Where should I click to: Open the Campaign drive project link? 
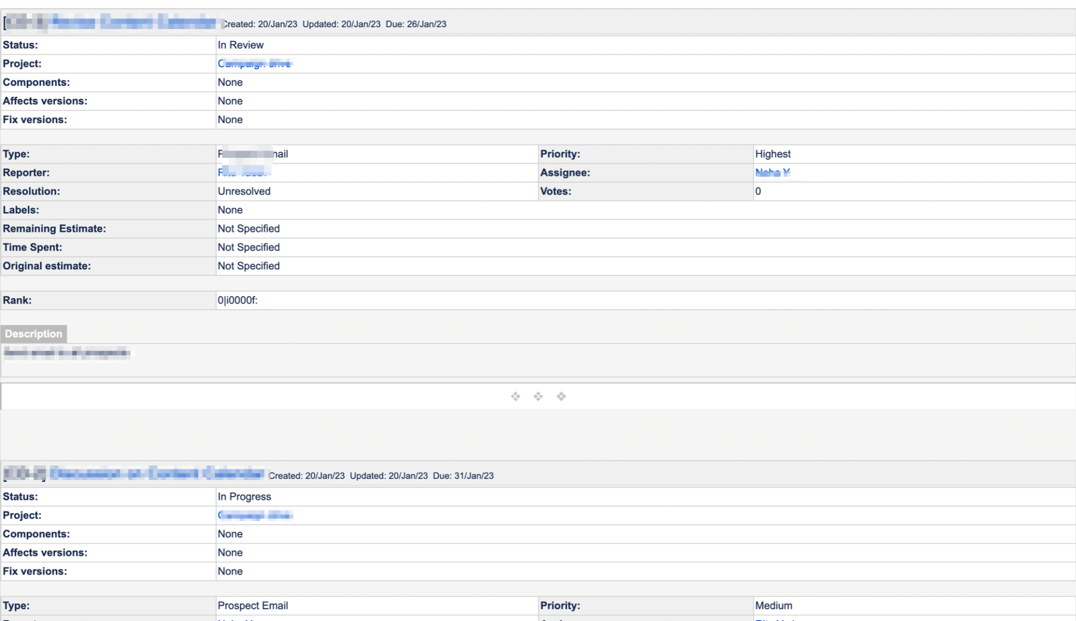[254, 64]
